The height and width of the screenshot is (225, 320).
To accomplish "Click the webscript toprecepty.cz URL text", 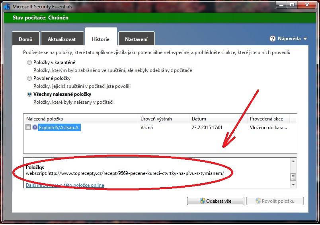I will click(125, 173).
